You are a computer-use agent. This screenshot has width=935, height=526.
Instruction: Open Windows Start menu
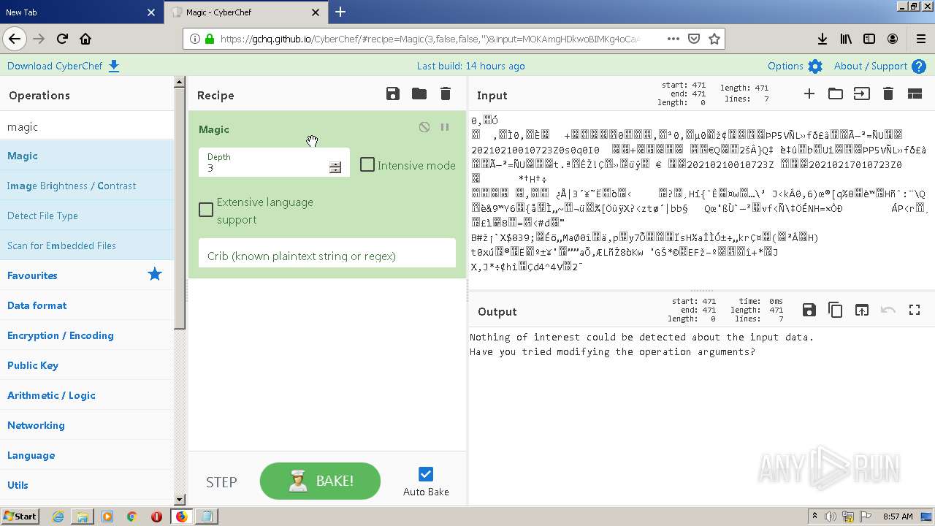(x=20, y=516)
